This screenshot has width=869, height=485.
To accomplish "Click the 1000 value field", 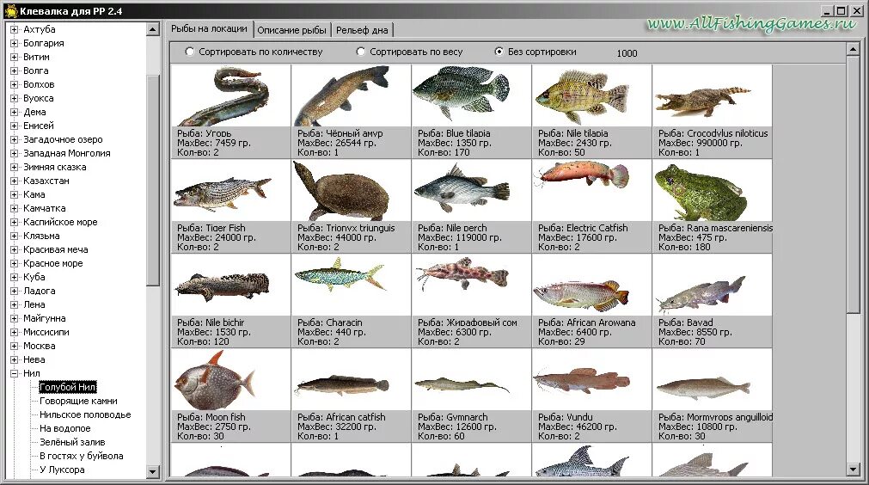I will [627, 53].
